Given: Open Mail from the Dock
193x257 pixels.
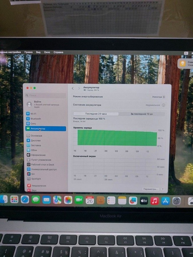Looking at the screenshot, I should [46, 200].
